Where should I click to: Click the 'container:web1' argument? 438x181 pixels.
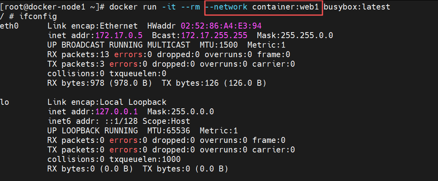point(286,7)
